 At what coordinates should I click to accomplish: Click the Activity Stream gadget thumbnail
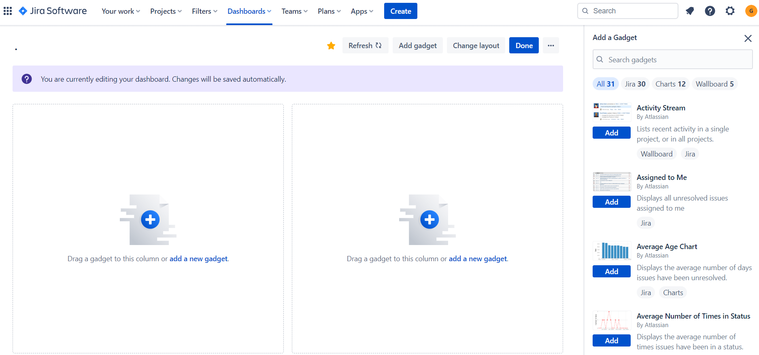[x=612, y=112]
